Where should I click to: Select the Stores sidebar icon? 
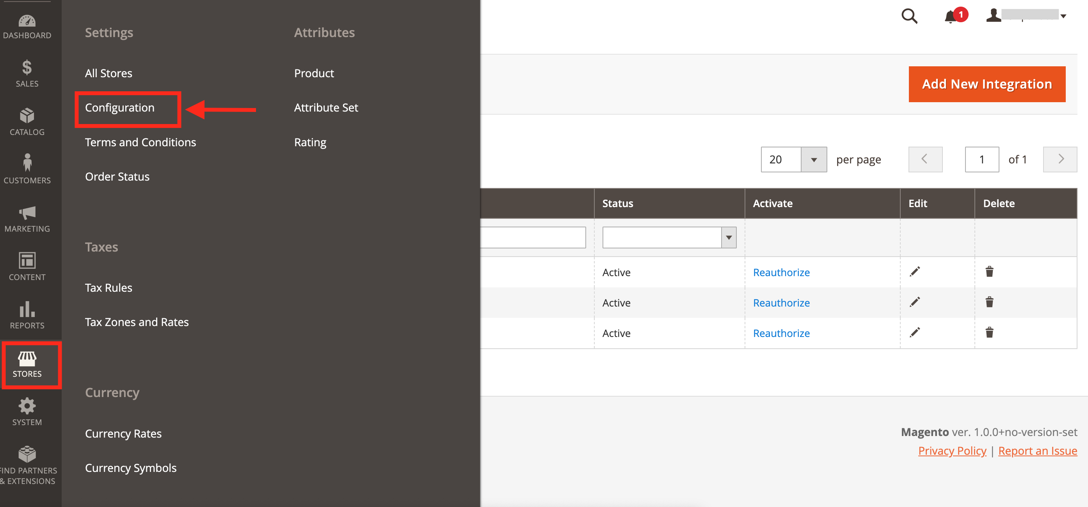point(27,364)
